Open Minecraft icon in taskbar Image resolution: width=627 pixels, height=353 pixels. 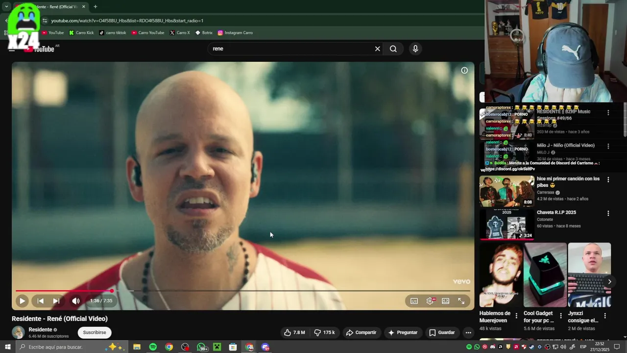tap(217, 347)
